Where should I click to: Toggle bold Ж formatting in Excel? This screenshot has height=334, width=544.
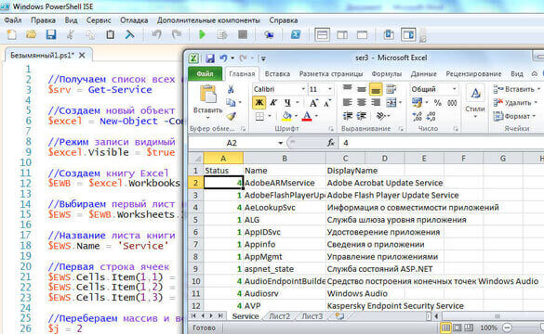click(259, 102)
